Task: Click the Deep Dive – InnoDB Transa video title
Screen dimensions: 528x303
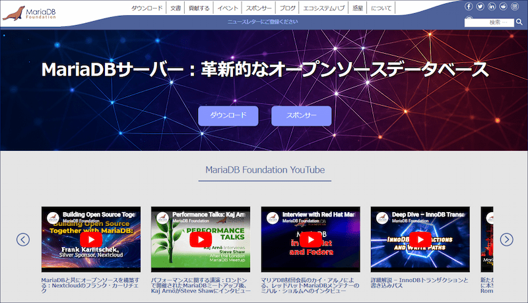Action: [428, 214]
